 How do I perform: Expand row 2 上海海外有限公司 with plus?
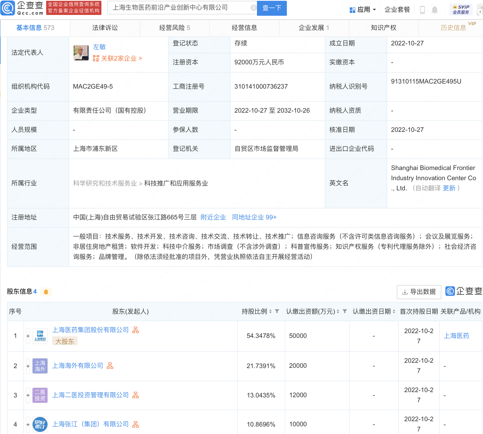tap(28, 366)
